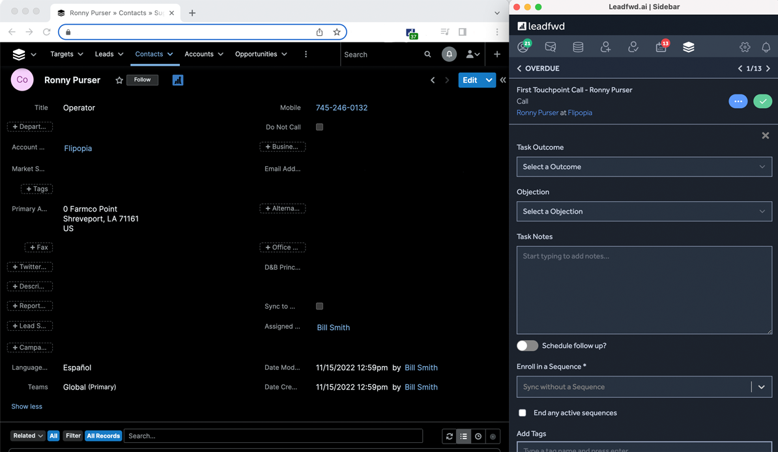The width and height of the screenshot is (778, 452).
Task: Open Bill Smith assigned user link
Action: pos(334,328)
